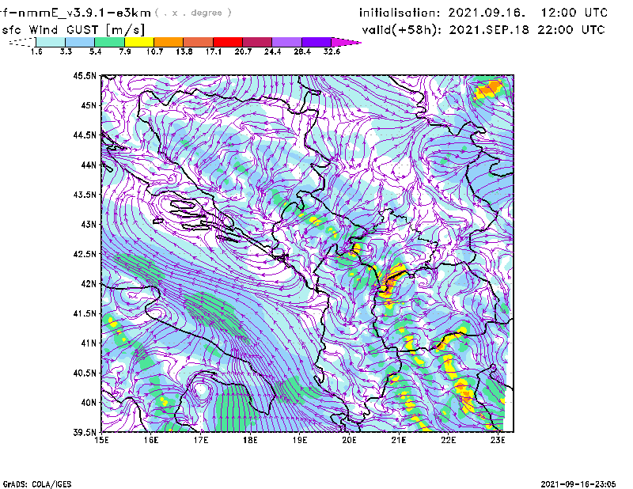
Task: Click the 39.5N latitude label
Action: coord(85,433)
